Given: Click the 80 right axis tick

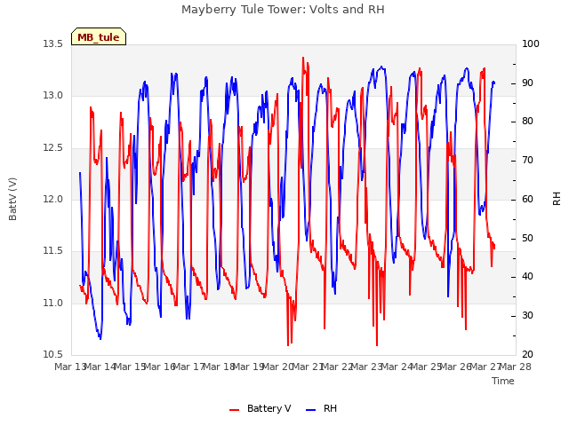Looking at the screenshot, I should pyautogui.click(x=527, y=122).
